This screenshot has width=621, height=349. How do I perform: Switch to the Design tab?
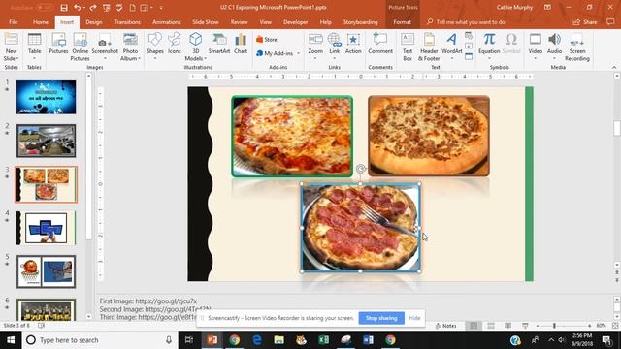(94, 22)
